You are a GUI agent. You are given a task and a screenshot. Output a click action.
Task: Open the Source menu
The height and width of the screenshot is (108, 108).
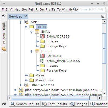click(x=24, y=9)
